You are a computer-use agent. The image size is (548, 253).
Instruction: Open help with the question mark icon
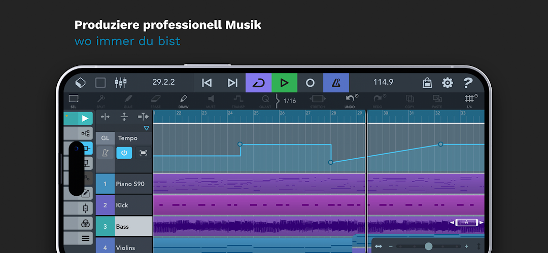tap(468, 83)
